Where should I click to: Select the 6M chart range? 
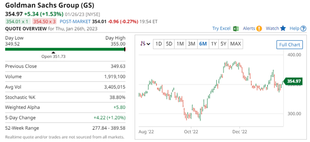(x=203, y=44)
